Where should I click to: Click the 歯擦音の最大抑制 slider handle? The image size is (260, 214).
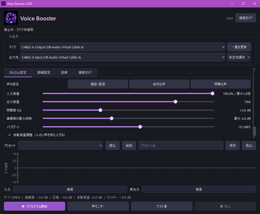click(x=112, y=118)
